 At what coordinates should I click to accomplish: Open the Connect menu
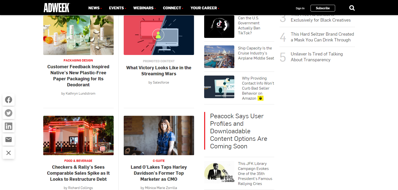click(173, 8)
